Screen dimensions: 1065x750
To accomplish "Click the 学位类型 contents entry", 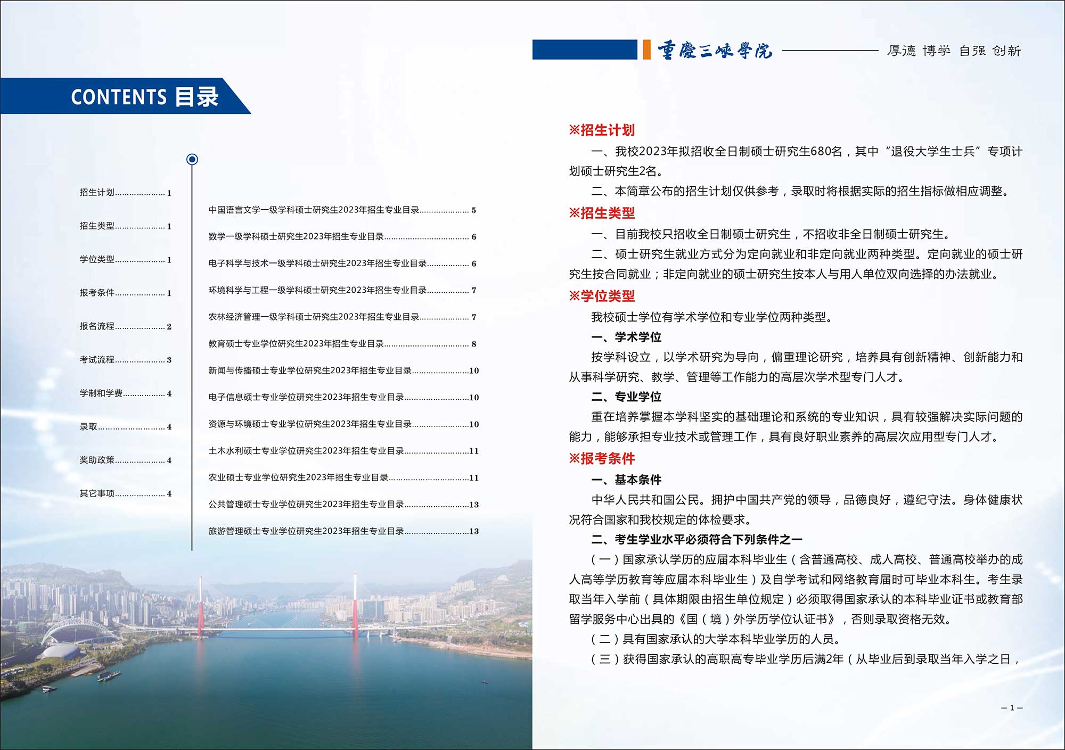I will coord(126,260).
